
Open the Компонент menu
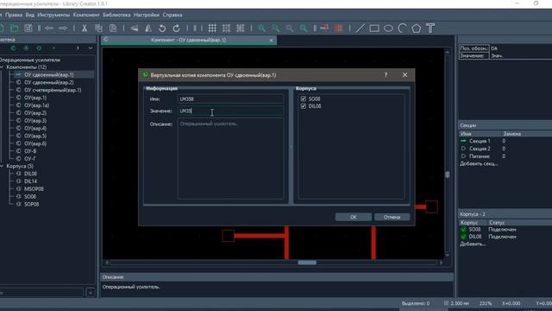pos(86,15)
